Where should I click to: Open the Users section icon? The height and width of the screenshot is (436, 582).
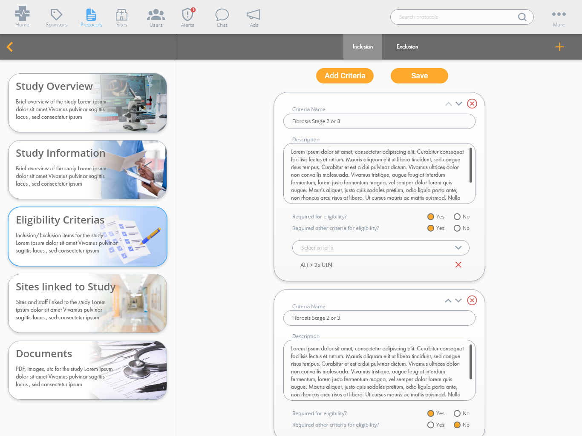(x=156, y=15)
